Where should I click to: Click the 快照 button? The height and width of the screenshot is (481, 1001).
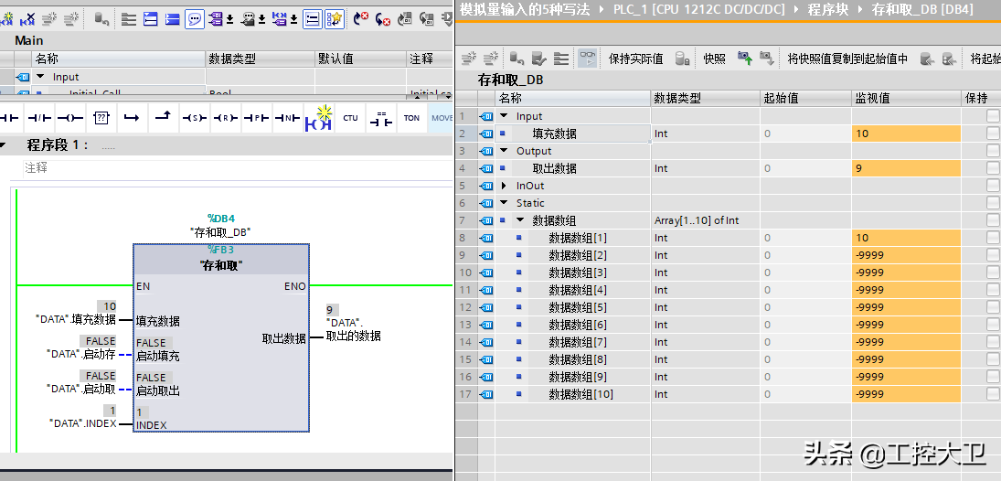(x=714, y=59)
